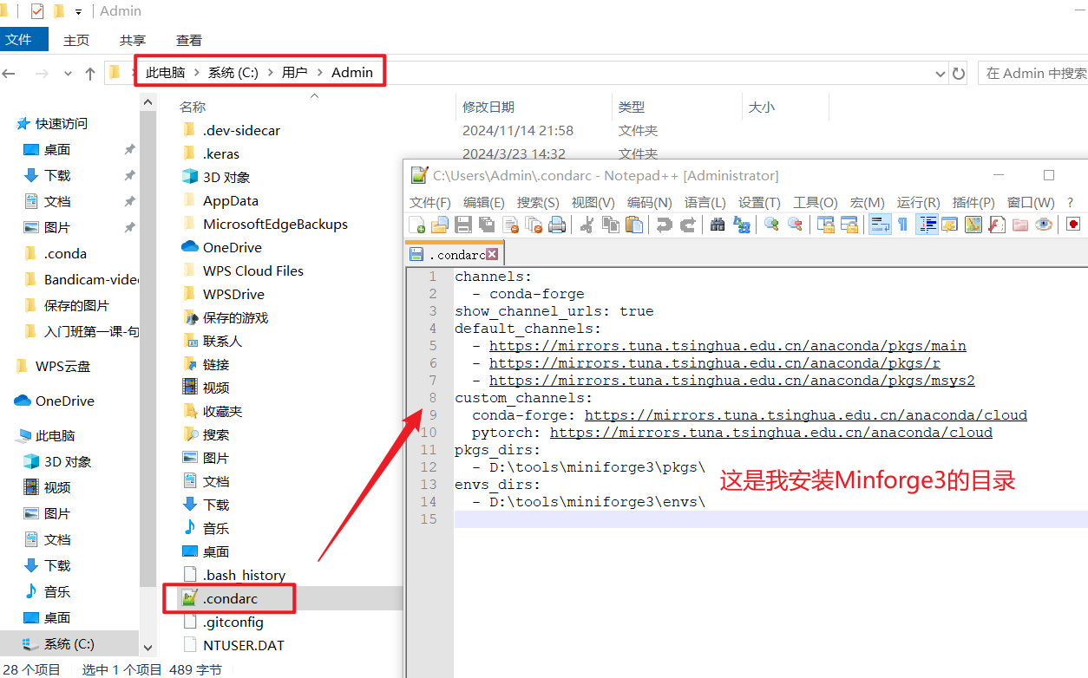The width and height of the screenshot is (1088, 678).
Task: Expand the recent locations chevron beside Forward
Action: (x=68, y=74)
